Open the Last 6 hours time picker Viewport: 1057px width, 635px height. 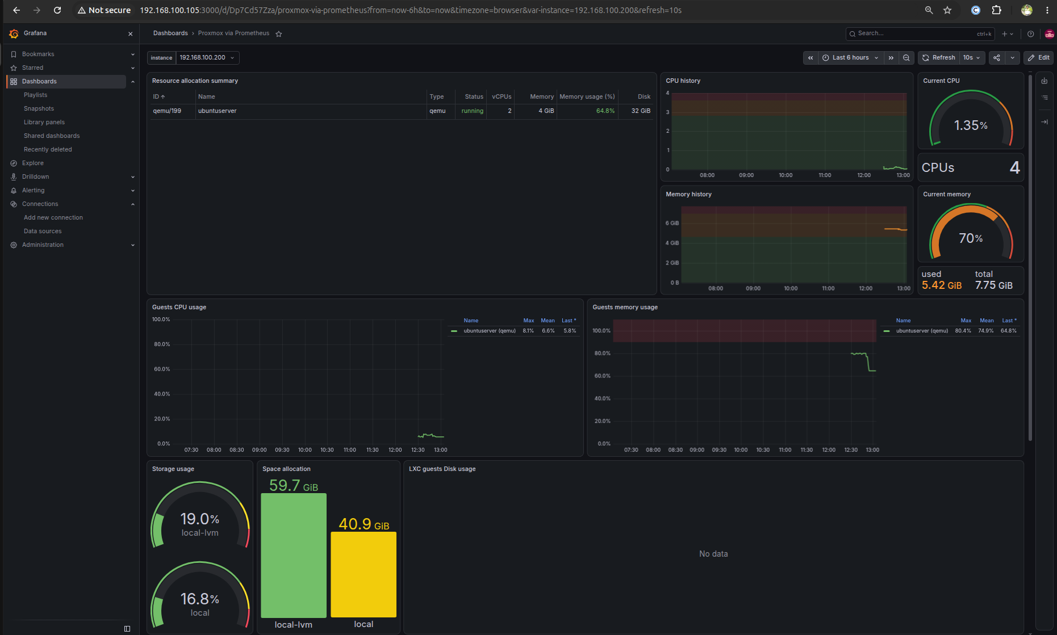click(851, 58)
